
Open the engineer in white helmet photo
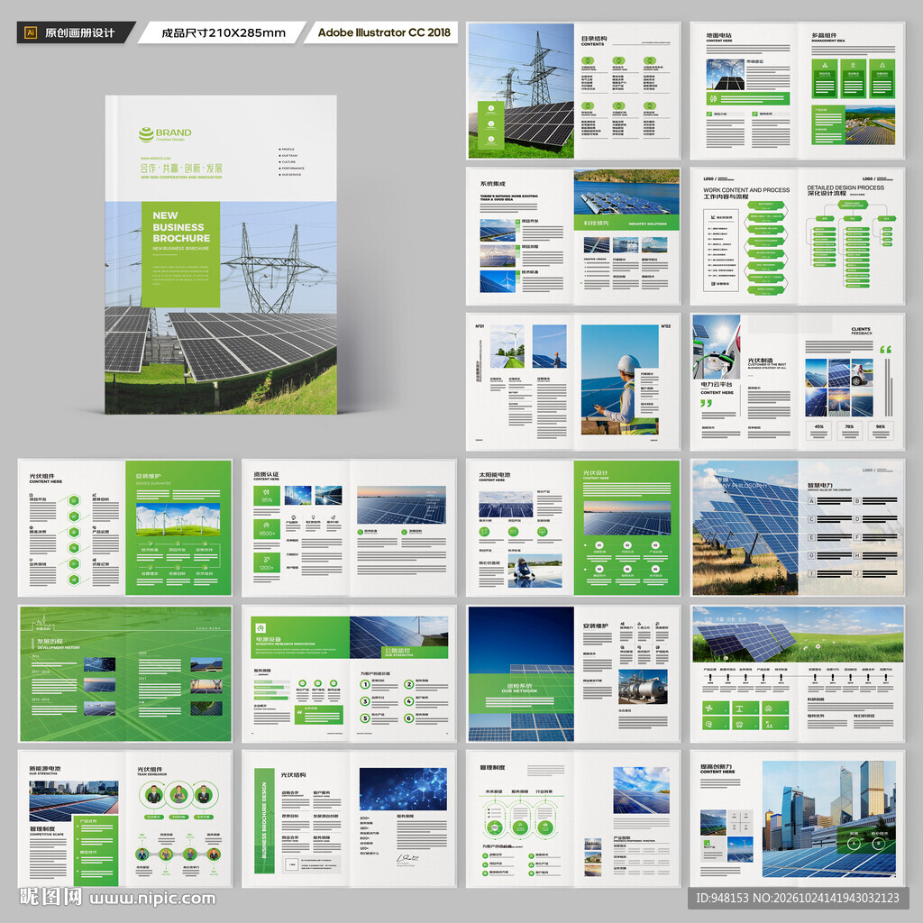click(620, 379)
